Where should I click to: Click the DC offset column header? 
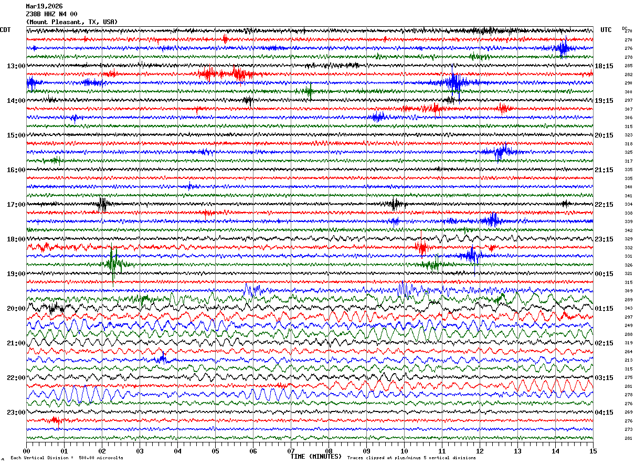click(625, 28)
